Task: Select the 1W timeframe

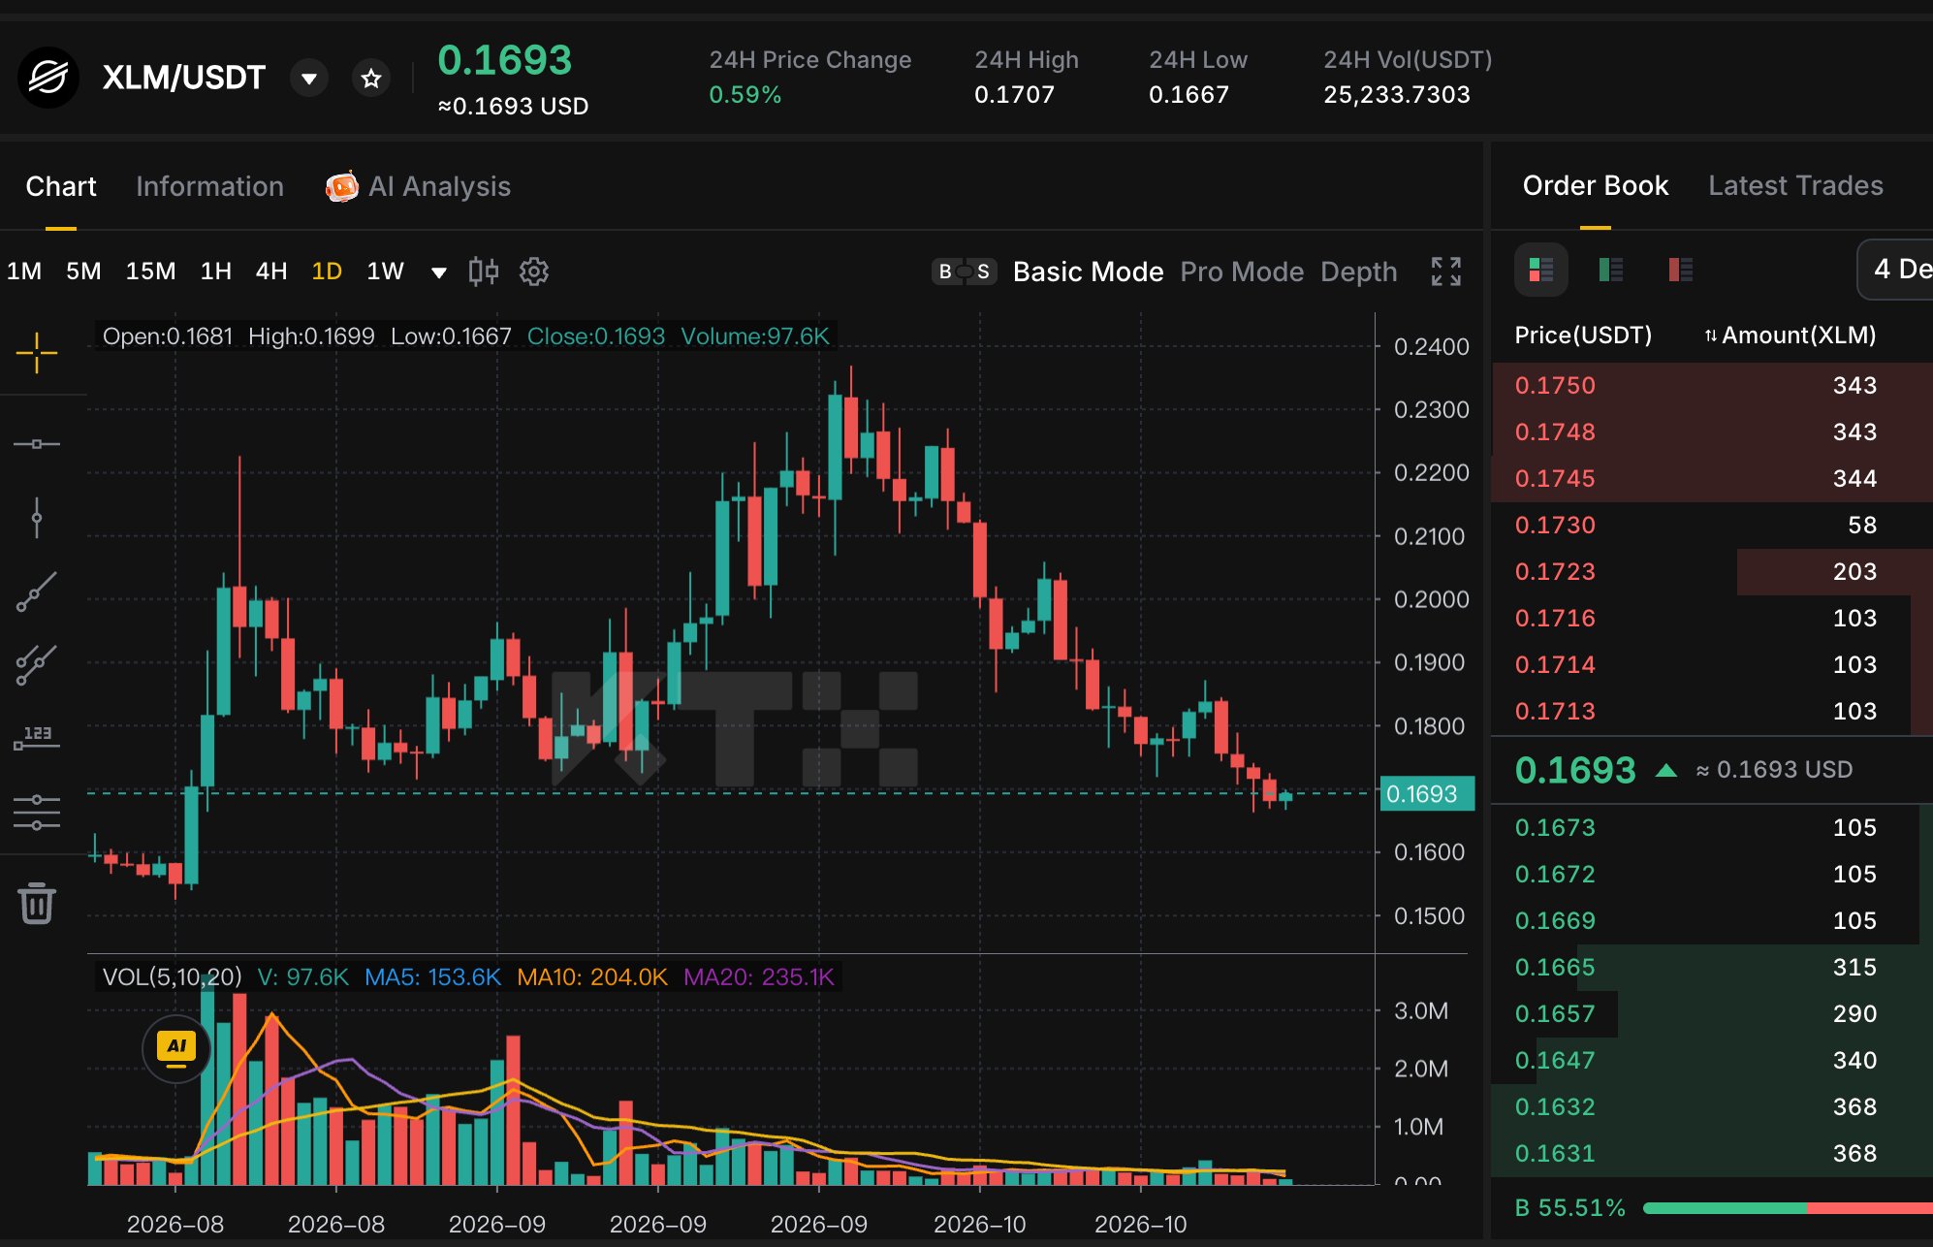Action: point(385,272)
